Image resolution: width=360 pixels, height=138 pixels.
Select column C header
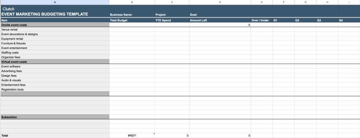tap(172, 2)
